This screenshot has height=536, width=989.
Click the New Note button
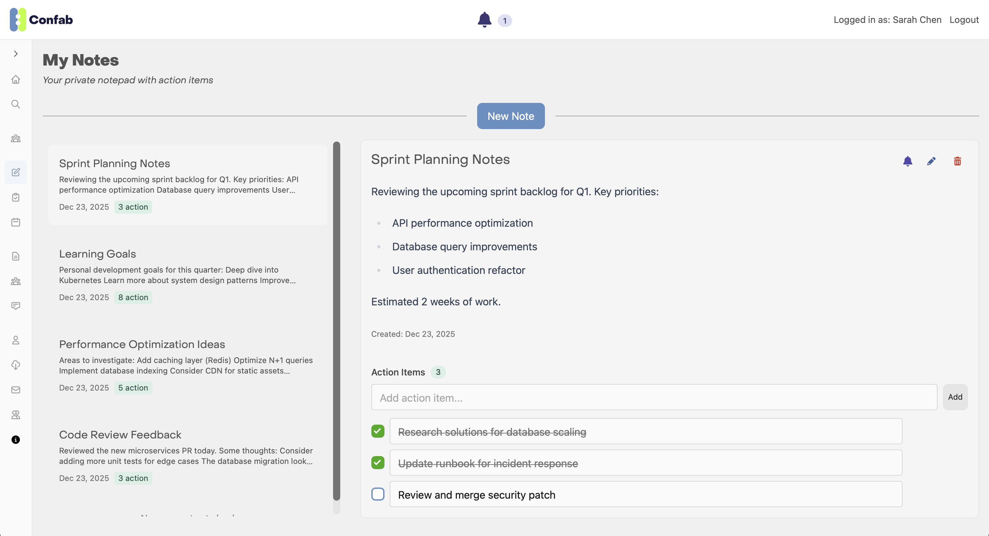pos(511,116)
